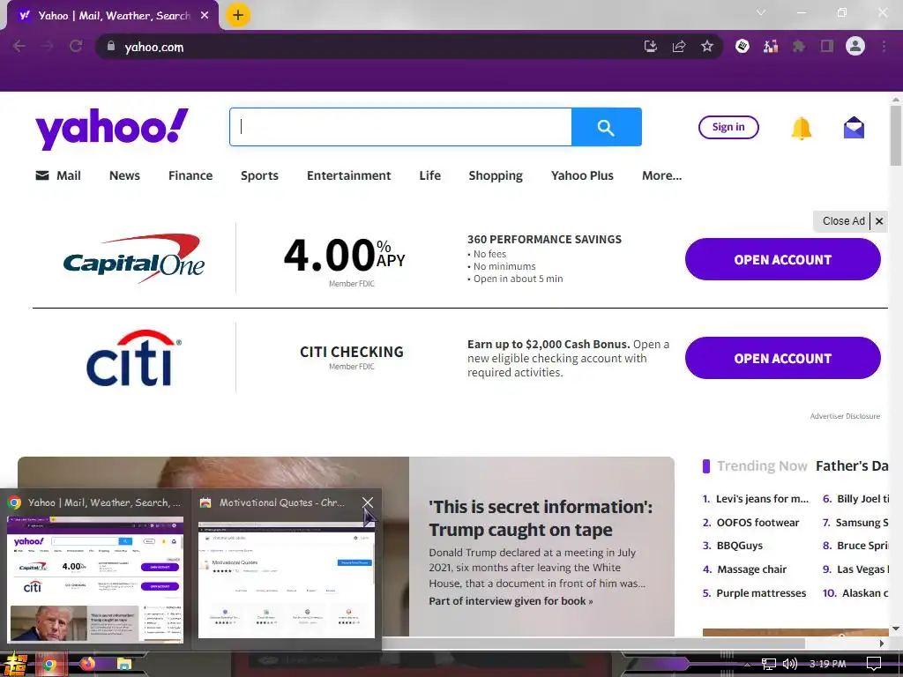Open the Life section
Image resolution: width=903 pixels, height=677 pixels.
tap(429, 175)
